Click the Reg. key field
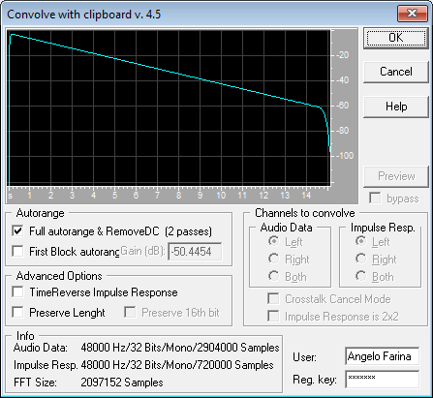Image resolution: width=433 pixels, height=398 pixels. click(x=382, y=380)
